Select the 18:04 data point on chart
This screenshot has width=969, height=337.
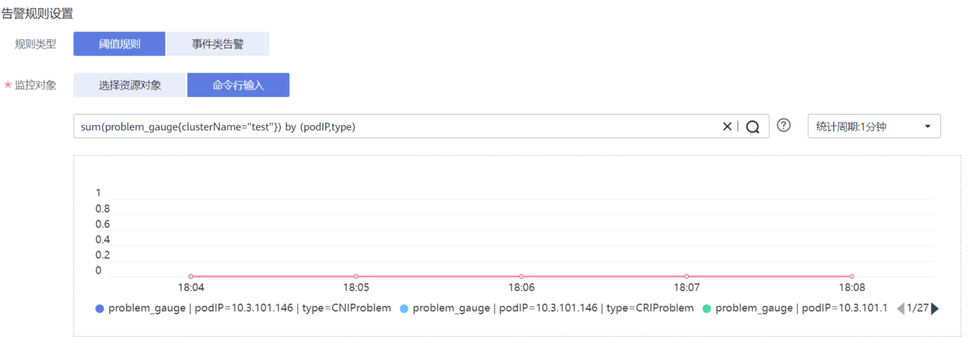[191, 276]
